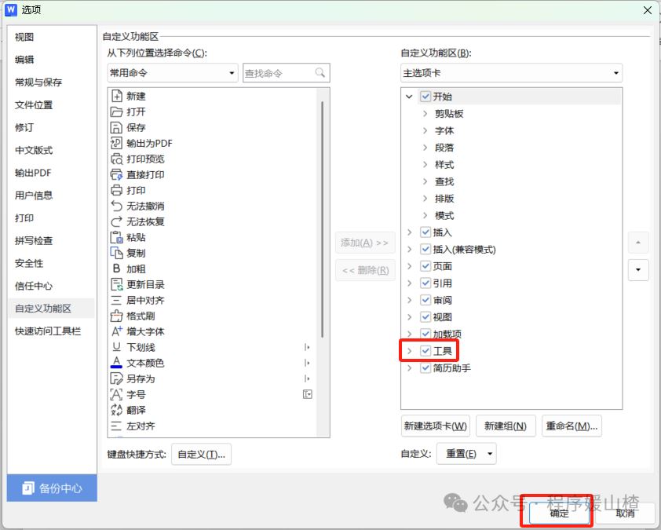Open the 常用命令 dropdown
661x530 pixels.
coord(173,73)
